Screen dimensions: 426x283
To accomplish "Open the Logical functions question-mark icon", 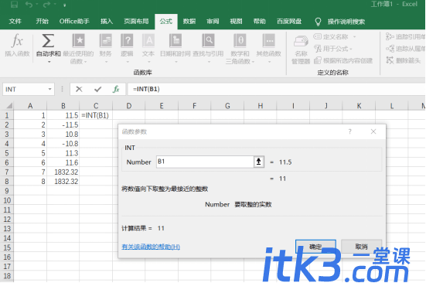I will click(127, 41).
